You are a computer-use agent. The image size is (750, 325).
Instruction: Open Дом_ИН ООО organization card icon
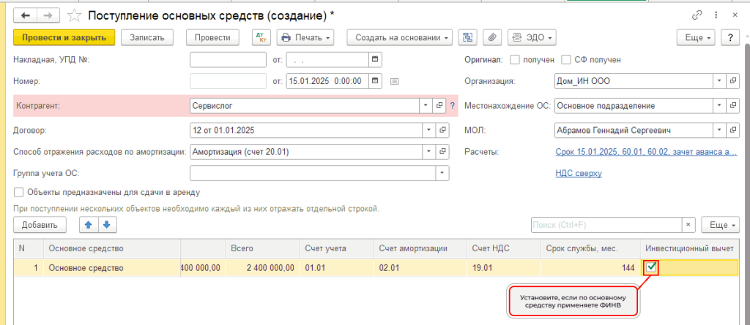point(732,81)
